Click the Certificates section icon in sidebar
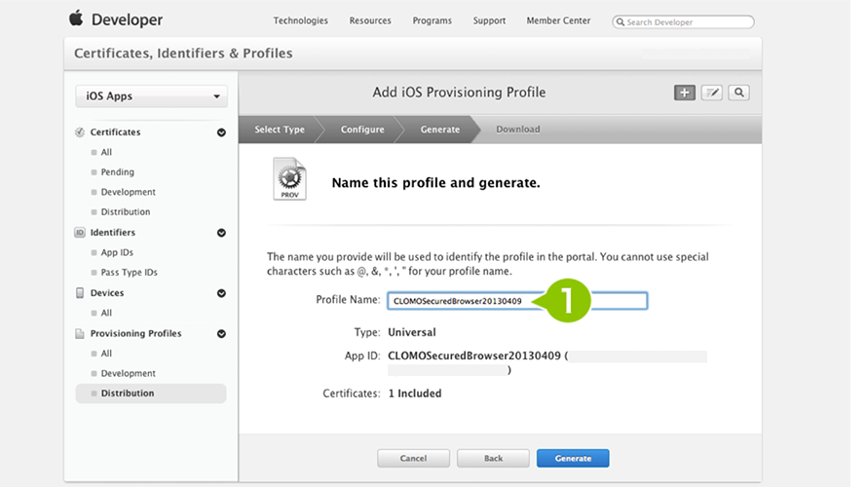The height and width of the screenshot is (487, 866). tap(80, 131)
